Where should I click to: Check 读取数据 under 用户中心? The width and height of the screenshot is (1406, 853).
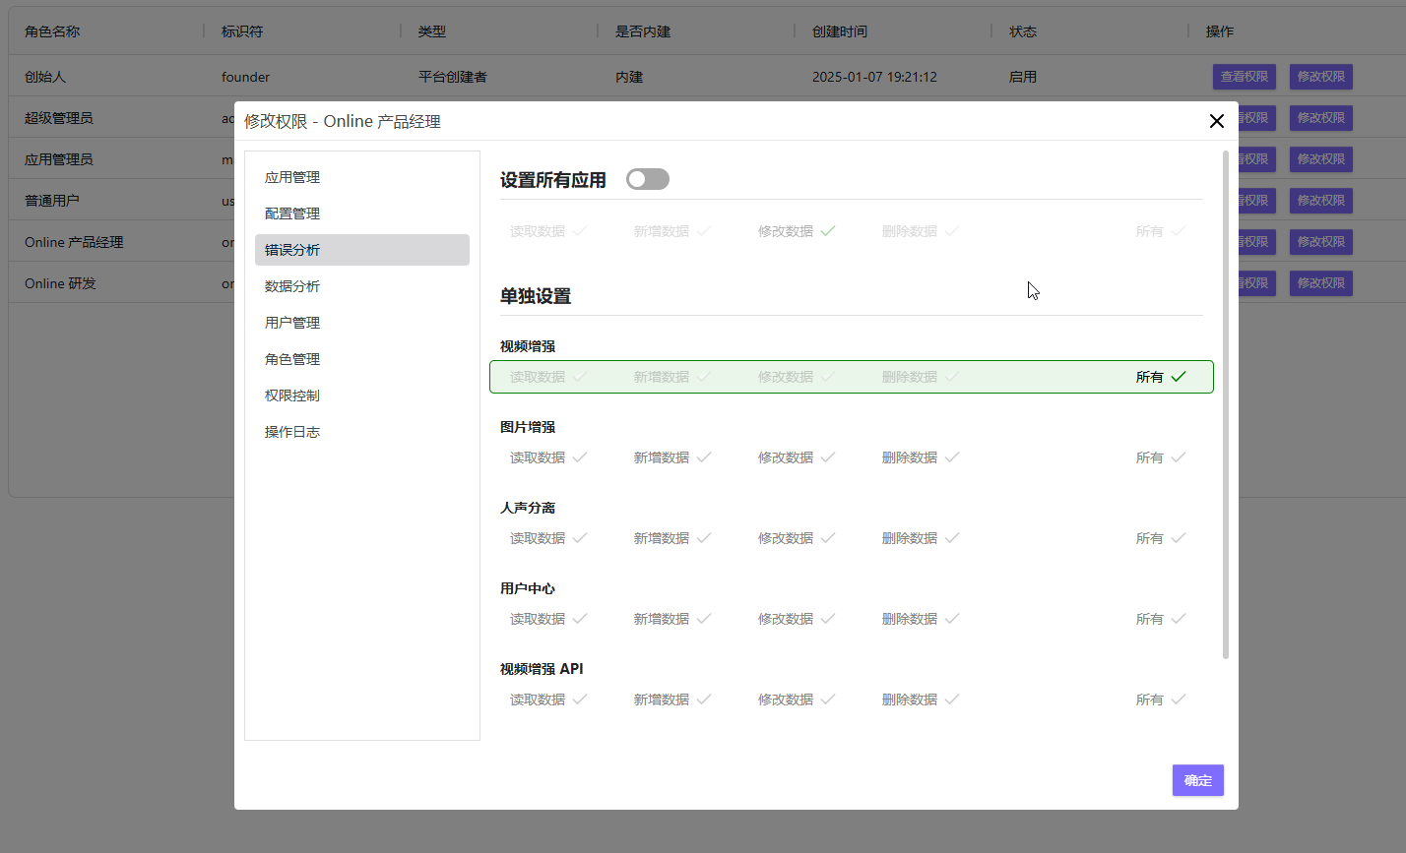click(x=547, y=619)
